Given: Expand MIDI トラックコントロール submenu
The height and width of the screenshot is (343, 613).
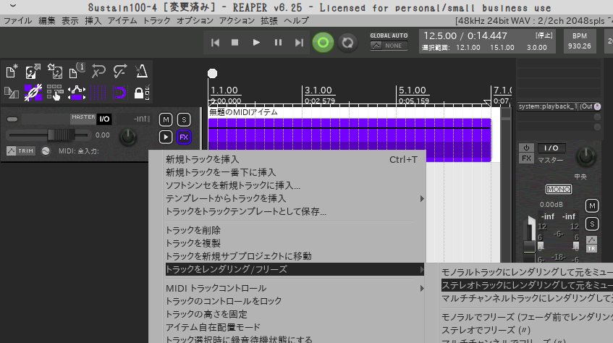Looking at the screenshot, I should click(x=294, y=288).
